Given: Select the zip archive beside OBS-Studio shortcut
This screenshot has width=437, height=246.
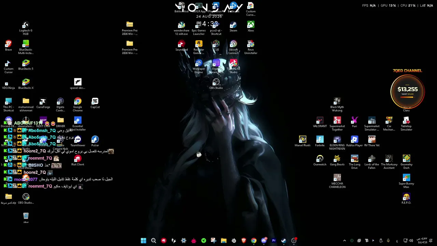Looking at the screenshot, I should (9, 199).
